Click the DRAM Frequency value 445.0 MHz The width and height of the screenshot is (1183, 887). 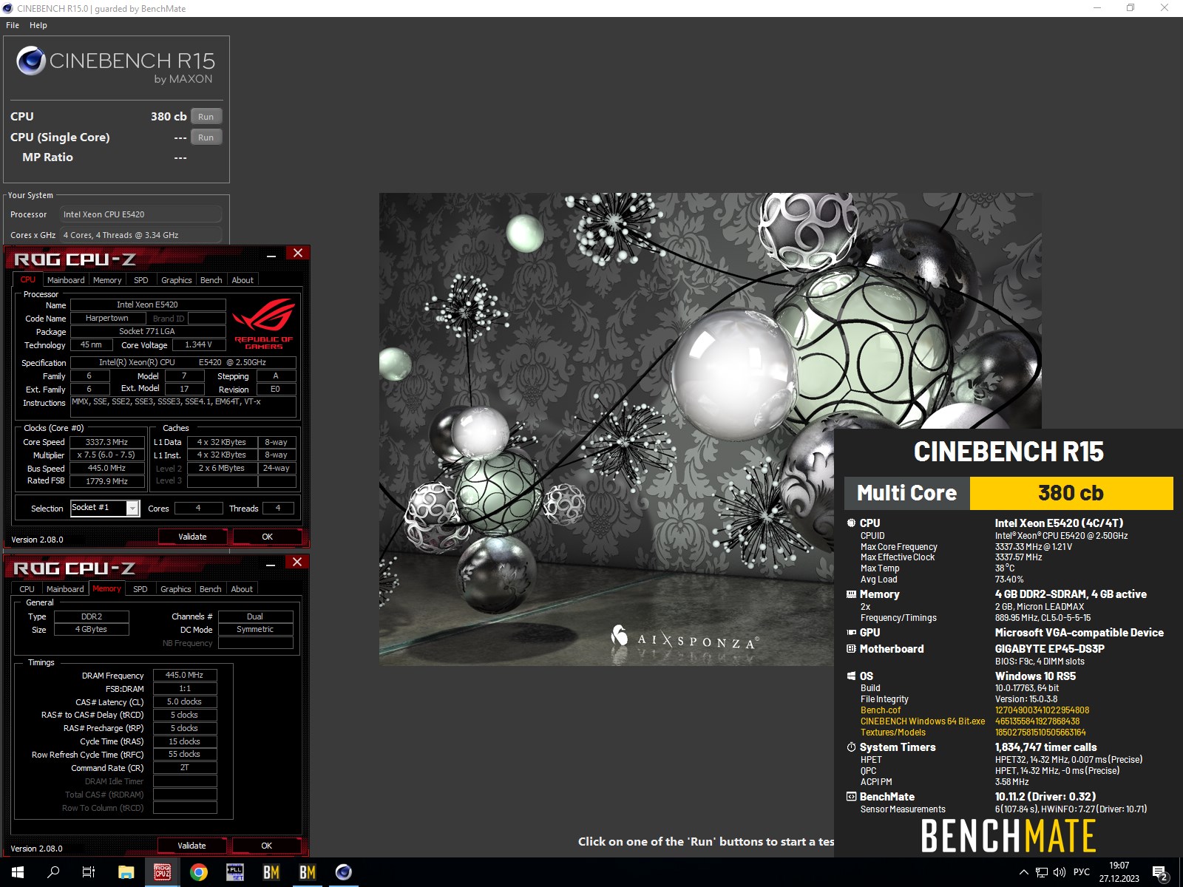pyautogui.click(x=185, y=675)
